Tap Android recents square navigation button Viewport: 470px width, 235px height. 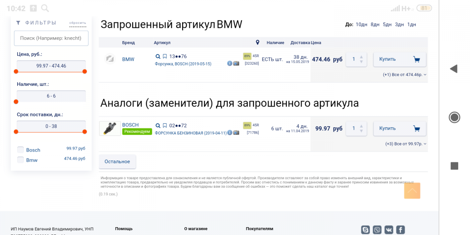click(454, 166)
